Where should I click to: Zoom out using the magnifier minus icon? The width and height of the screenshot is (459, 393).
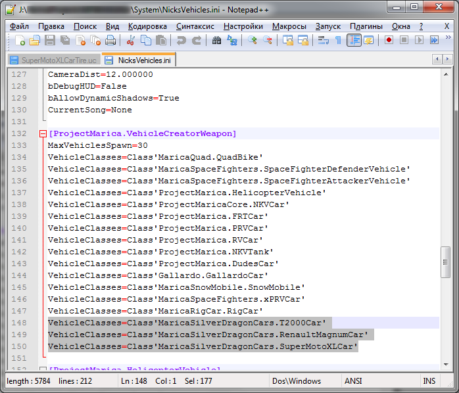click(268, 40)
